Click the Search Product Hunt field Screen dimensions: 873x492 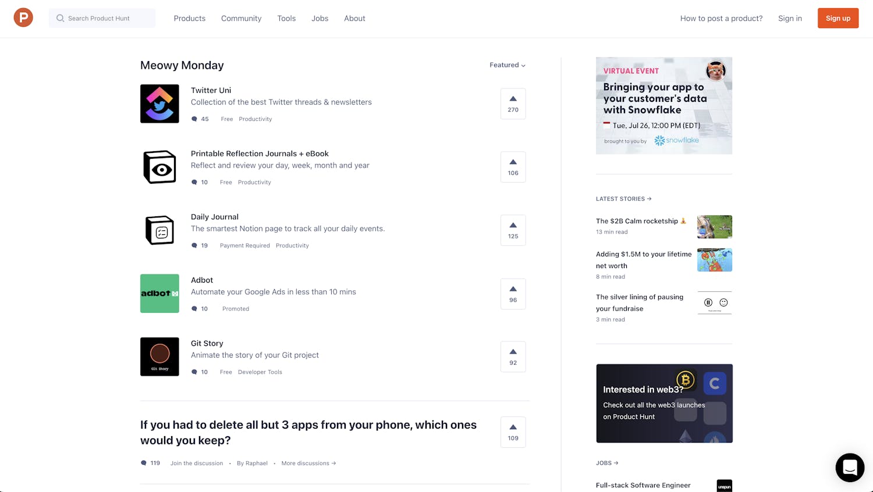pyautogui.click(x=102, y=18)
